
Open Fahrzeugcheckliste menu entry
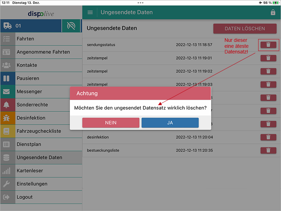pyautogui.click(x=41, y=131)
